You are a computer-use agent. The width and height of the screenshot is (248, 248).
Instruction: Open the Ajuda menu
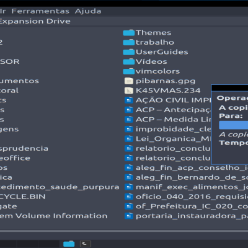88,11
